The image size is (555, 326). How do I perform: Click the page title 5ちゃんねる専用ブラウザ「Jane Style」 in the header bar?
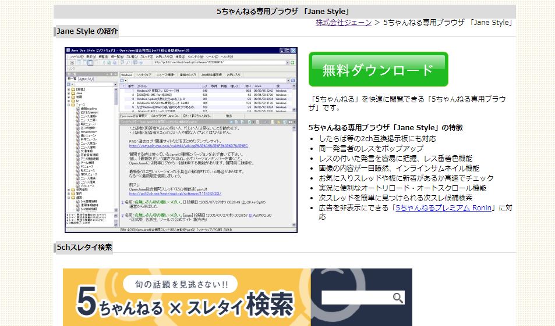point(284,11)
